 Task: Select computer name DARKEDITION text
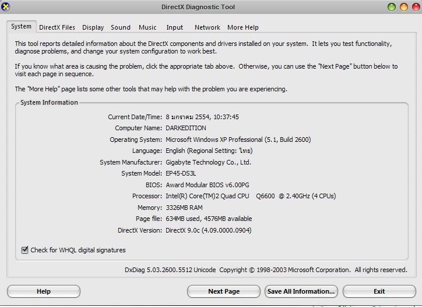186,128
